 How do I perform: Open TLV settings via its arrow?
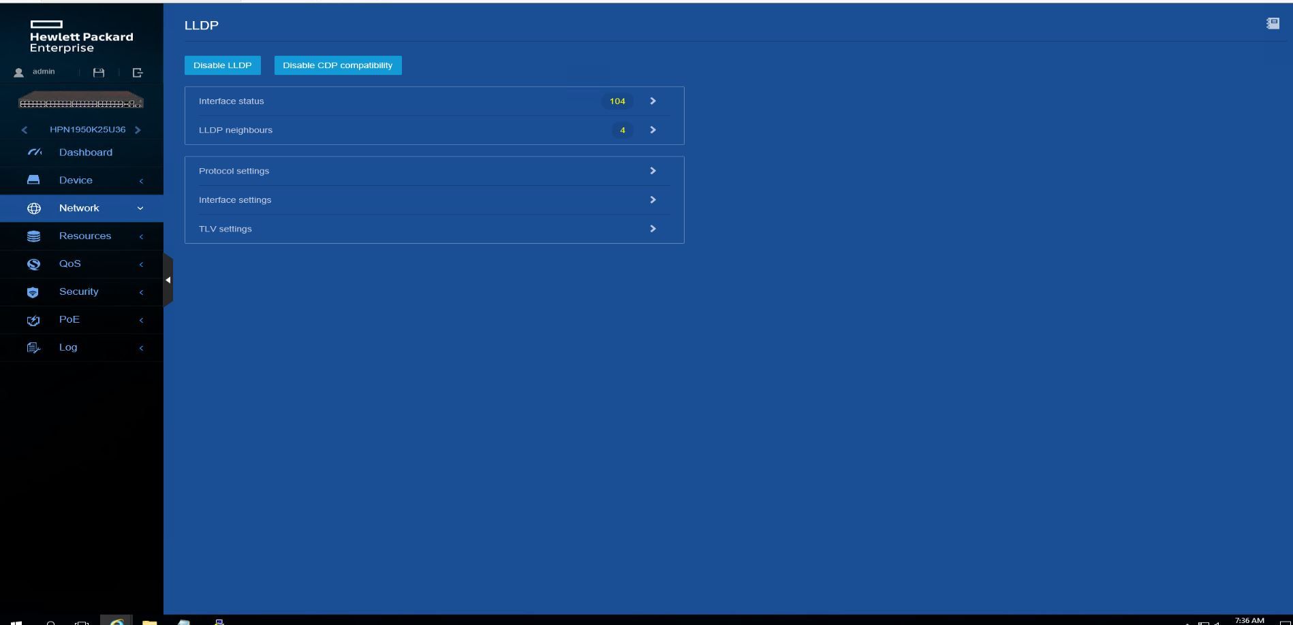(653, 229)
